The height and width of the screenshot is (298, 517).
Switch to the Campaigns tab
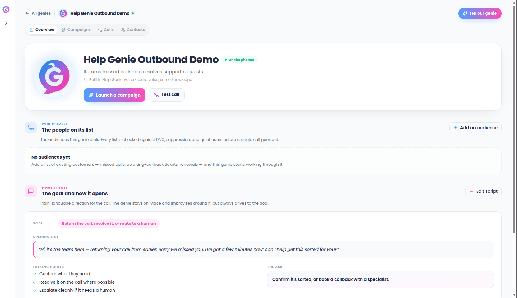[76, 30]
